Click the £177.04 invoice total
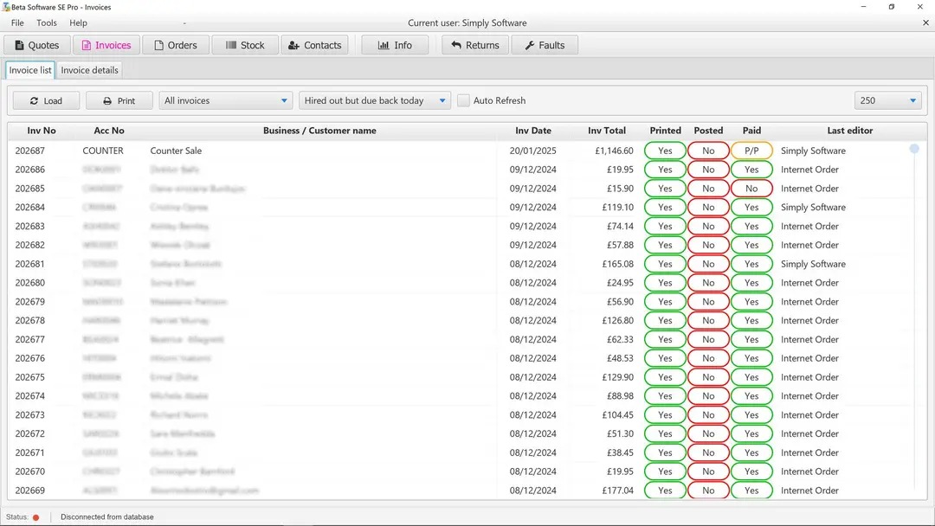Screen dimensions: 935x526 (x=618, y=491)
